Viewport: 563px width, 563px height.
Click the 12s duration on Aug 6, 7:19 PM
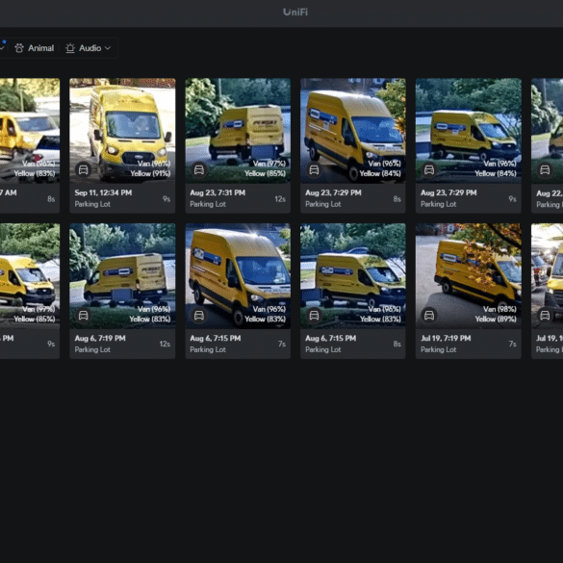click(x=165, y=344)
